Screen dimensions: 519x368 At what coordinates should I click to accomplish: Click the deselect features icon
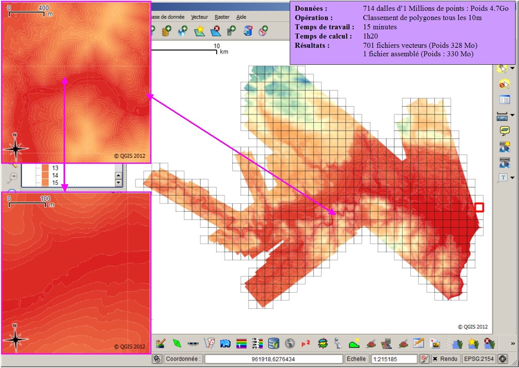click(x=504, y=84)
